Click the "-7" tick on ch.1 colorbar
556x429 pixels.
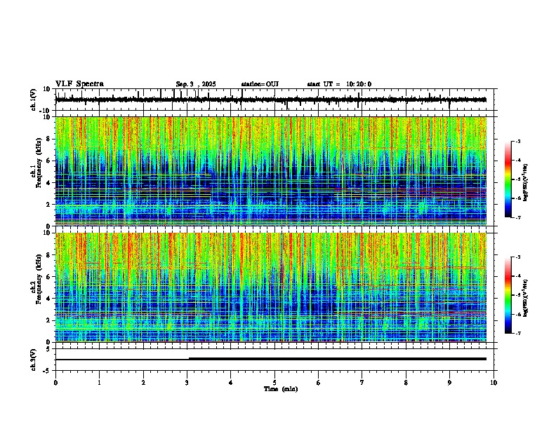coord(517,217)
